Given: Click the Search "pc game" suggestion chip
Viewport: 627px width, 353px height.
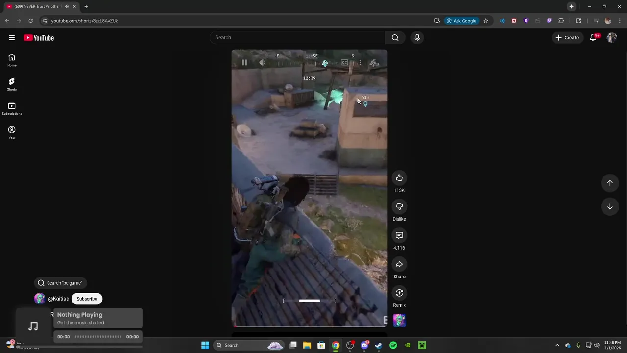Looking at the screenshot, I should pos(60,283).
